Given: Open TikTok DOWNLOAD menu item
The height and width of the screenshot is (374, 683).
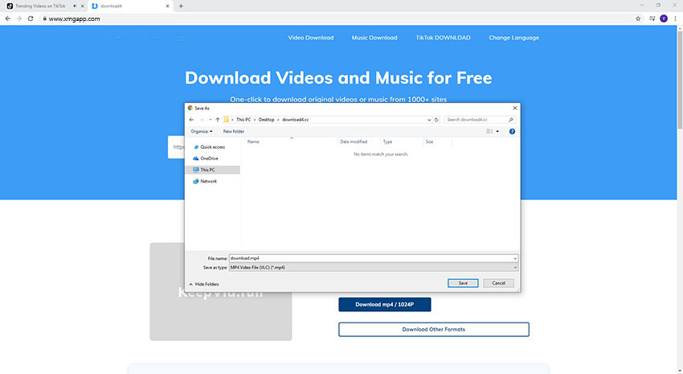Looking at the screenshot, I should tap(443, 38).
